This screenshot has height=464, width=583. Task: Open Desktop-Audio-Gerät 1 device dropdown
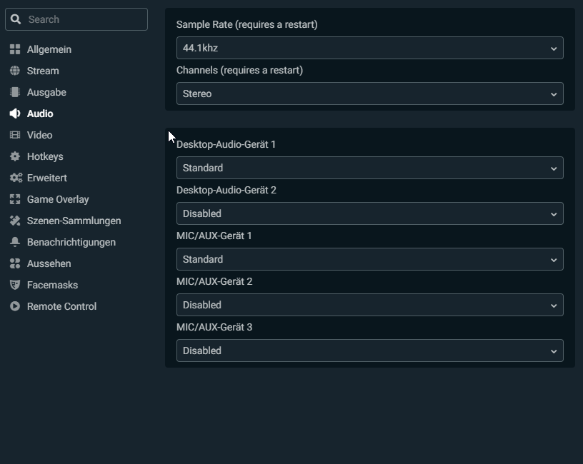point(369,168)
